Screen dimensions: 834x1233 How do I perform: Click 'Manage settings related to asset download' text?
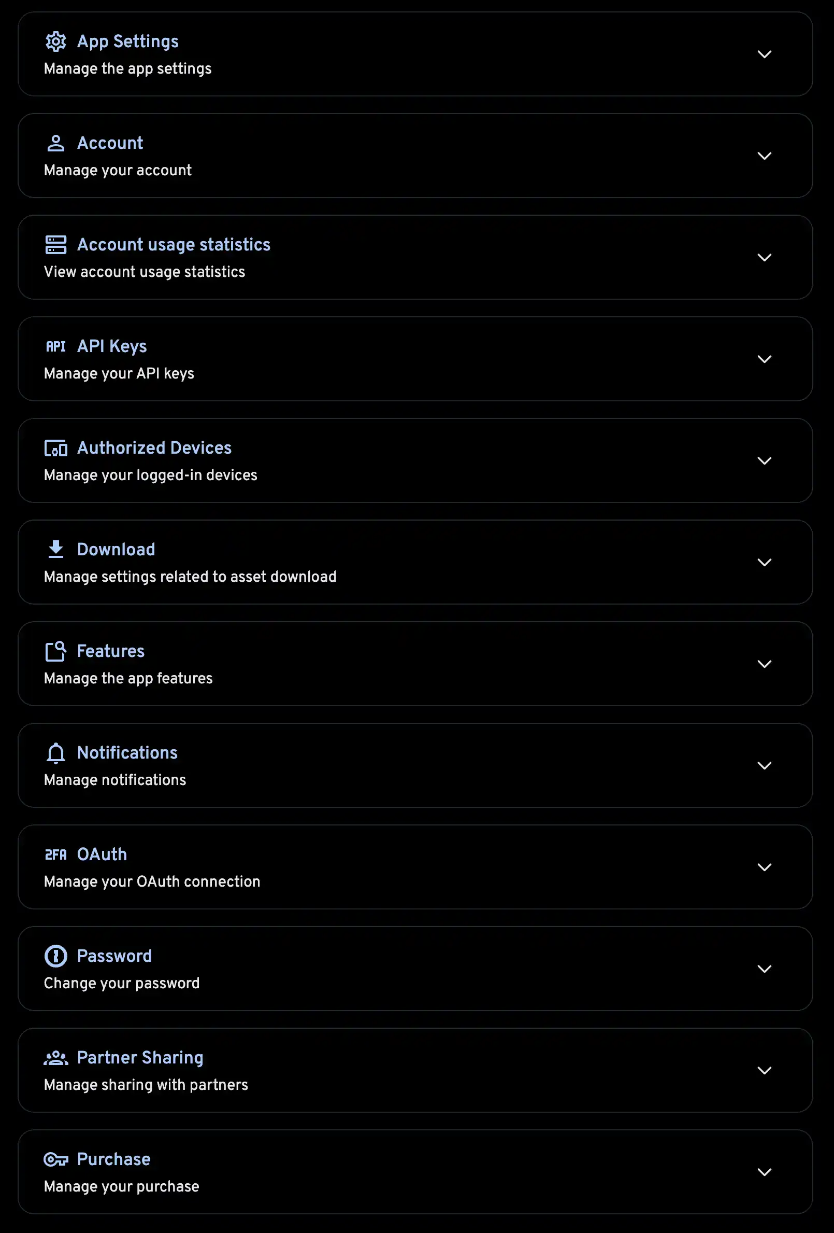coord(190,577)
